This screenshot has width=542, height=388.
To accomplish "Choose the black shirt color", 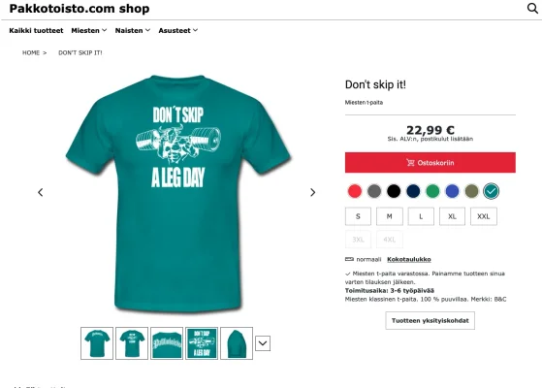I will coord(394,191).
